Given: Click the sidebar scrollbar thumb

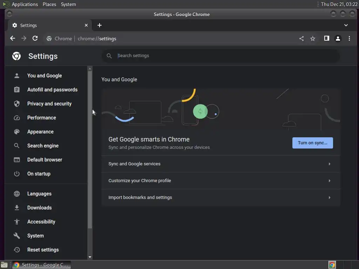Looking at the screenshot, I should coord(90,150).
